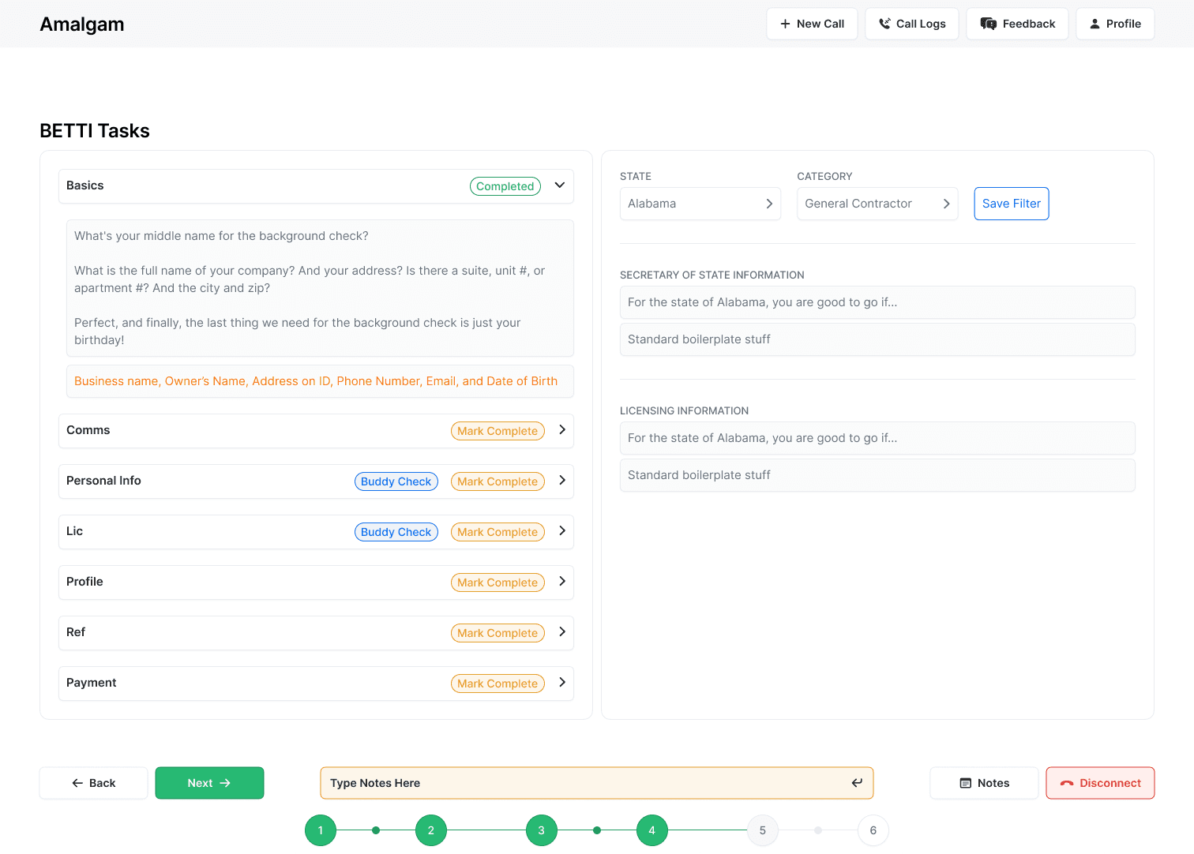
Task: Go to step 4 in progress bar
Action: (652, 830)
